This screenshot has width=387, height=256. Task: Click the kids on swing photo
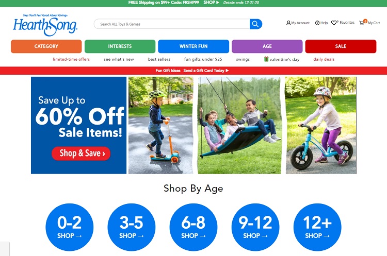pos(239,125)
